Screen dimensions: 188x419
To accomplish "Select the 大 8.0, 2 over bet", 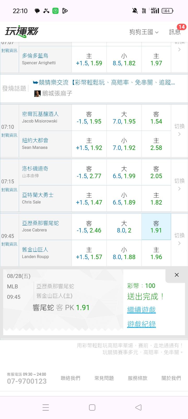I will point(124,227).
